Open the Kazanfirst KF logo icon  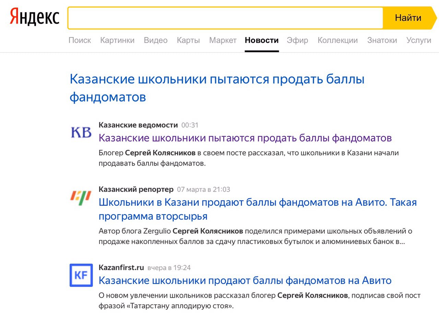(x=81, y=275)
